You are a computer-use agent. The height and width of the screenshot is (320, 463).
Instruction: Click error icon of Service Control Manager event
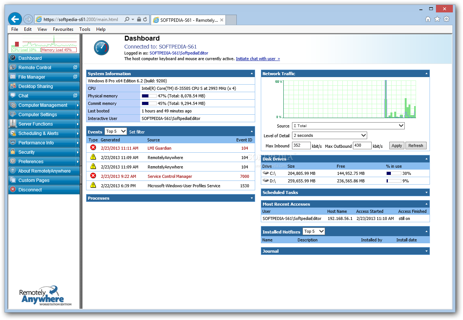pyautogui.click(x=93, y=176)
